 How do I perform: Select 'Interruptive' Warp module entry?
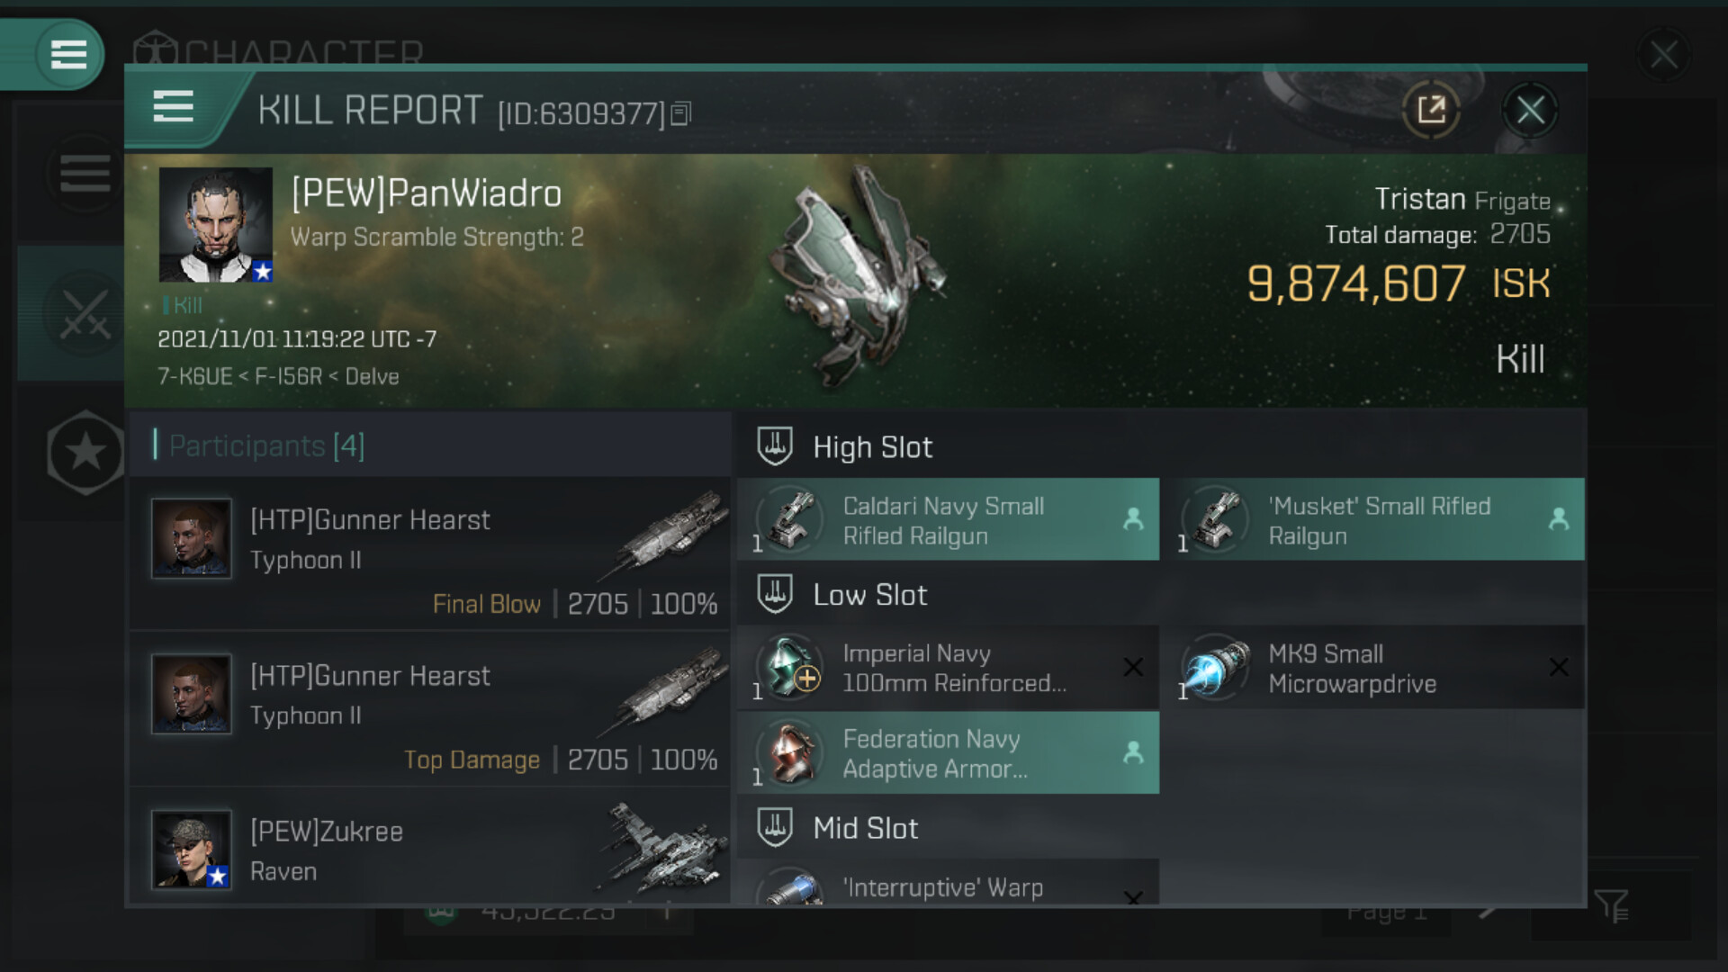point(948,882)
